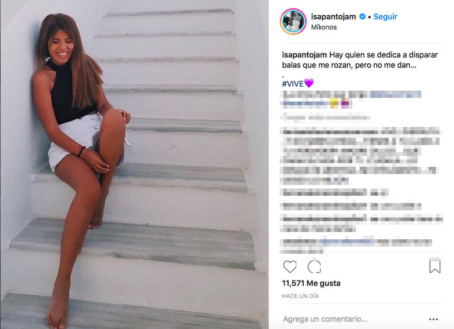Screen dimensions: 454x329
Task: Click the blurred load more comments text
Action: [325, 117]
